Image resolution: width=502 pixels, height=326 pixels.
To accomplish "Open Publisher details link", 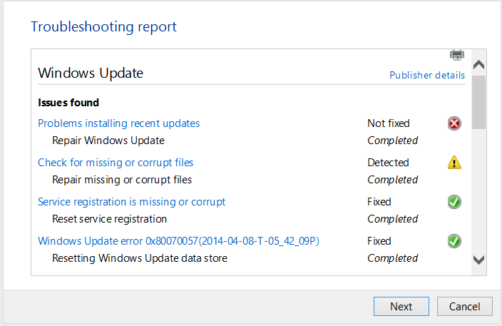I will pos(427,75).
